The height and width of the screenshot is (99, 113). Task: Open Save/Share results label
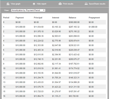[x=97, y=4]
